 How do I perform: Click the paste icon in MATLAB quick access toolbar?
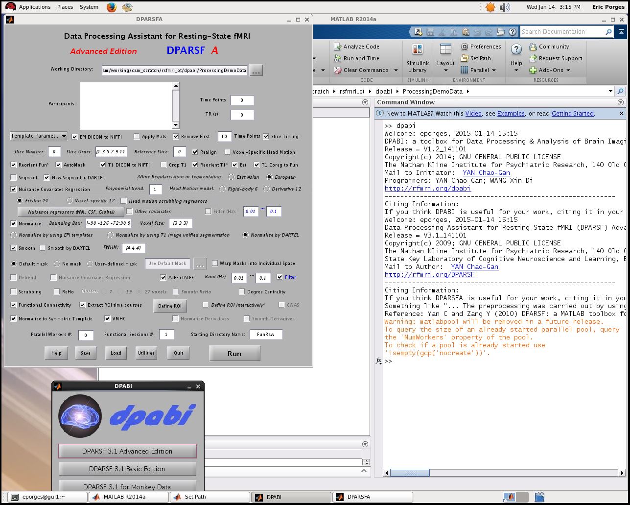(465, 32)
